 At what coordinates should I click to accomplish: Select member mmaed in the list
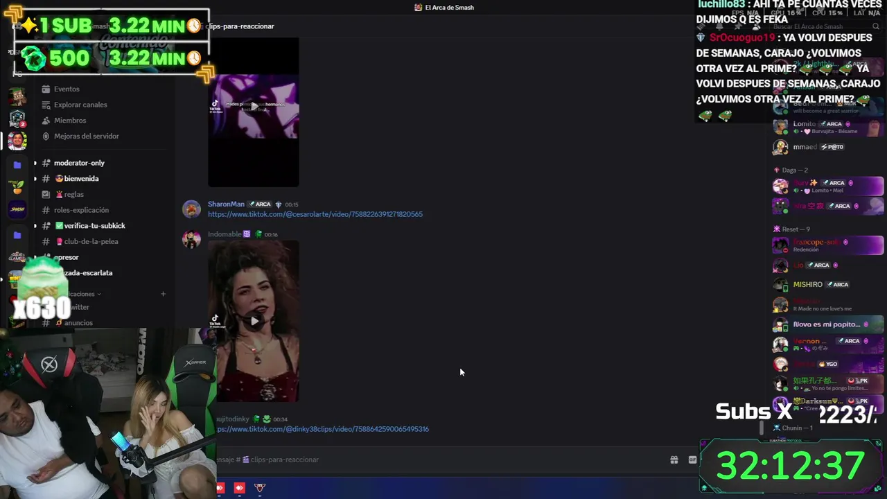(x=828, y=147)
